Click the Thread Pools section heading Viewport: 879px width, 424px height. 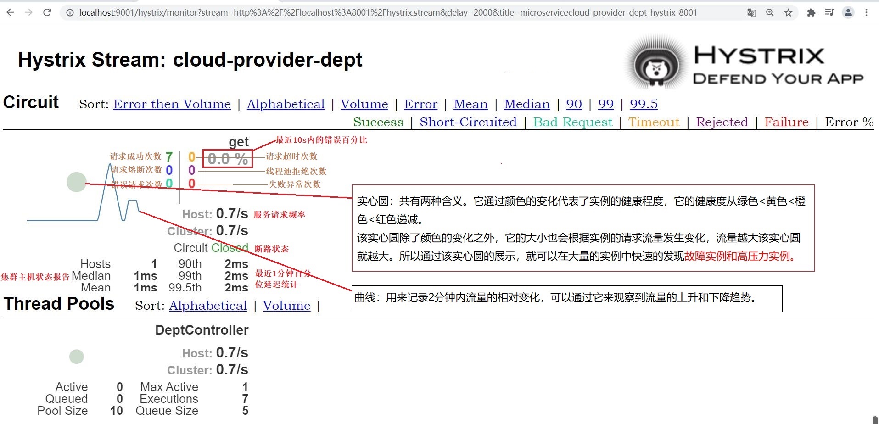59,304
